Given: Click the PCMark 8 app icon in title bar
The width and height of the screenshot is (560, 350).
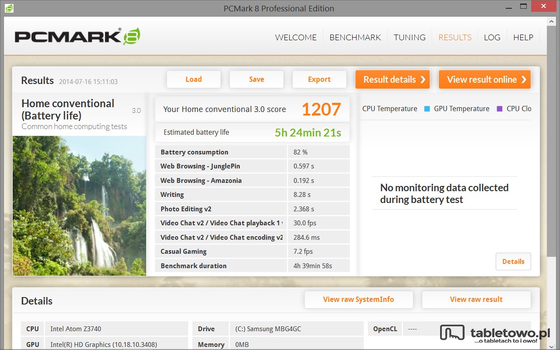Looking at the screenshot, I should tap(9, 8).
